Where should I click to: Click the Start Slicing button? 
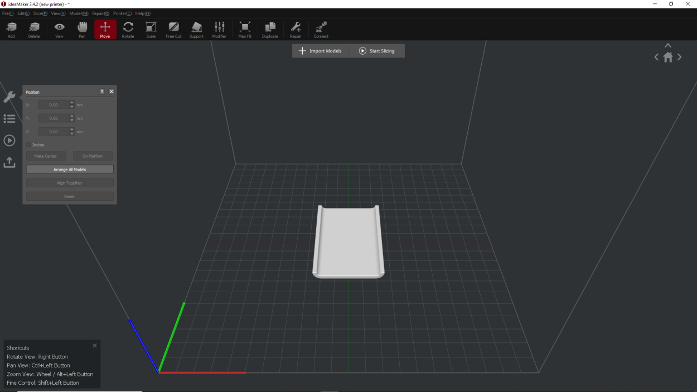click(377, 51)
